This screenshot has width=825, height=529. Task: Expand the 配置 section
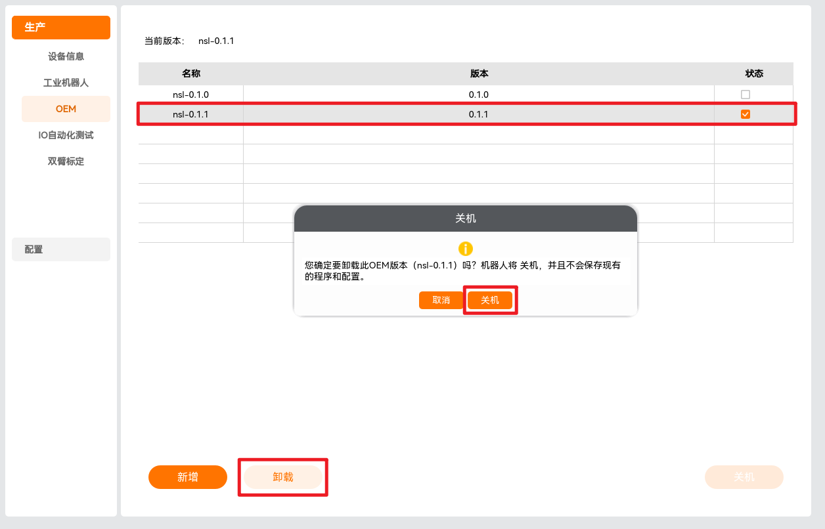61,249
